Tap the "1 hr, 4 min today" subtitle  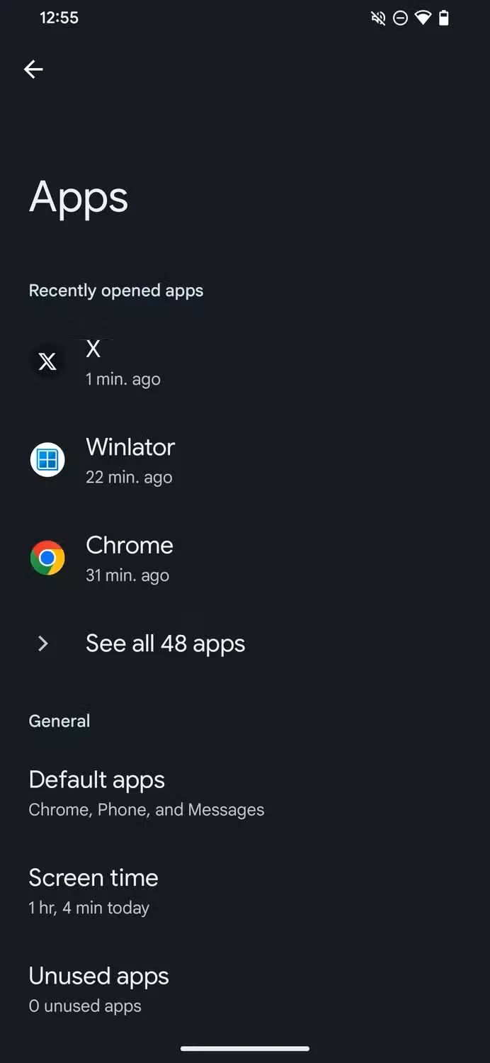pyautogui.click(x=89, y=908)
